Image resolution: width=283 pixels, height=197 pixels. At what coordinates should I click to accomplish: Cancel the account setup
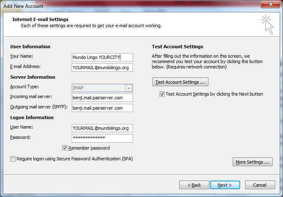tap(260, 185)
